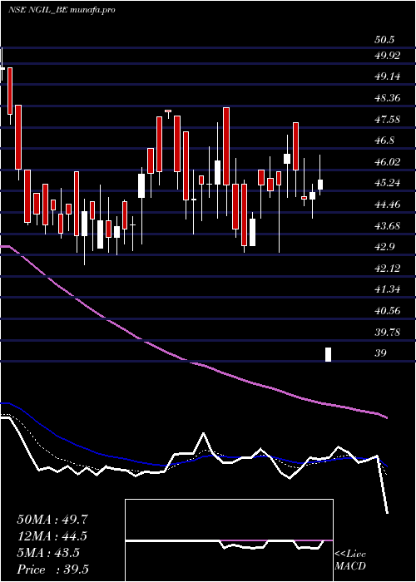Click the 12MA : 44.5 readout
The width and height of the screenshot is (416, 582).
(52, 536)
